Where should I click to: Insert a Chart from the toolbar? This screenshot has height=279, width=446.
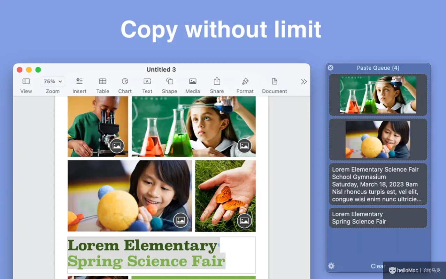tap(125, 81)
